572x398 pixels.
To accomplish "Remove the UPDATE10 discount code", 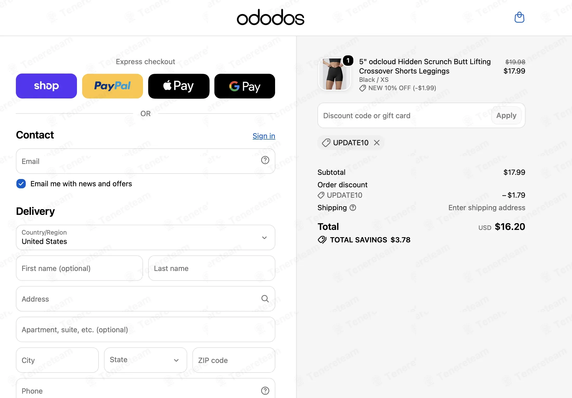I will pyautogui.click(x=377, y=143).
